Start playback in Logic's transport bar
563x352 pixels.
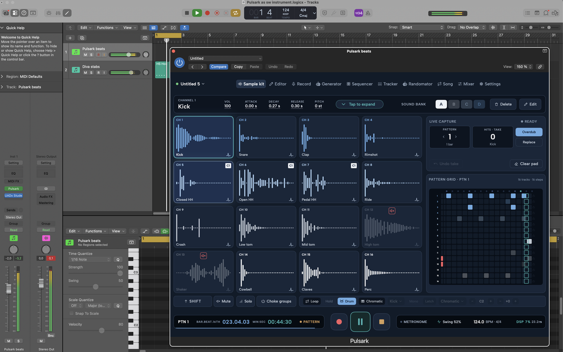(197, 13)
